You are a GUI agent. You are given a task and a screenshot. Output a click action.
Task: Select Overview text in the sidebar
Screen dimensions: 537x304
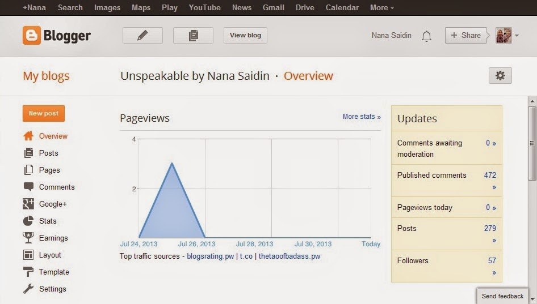53,136
